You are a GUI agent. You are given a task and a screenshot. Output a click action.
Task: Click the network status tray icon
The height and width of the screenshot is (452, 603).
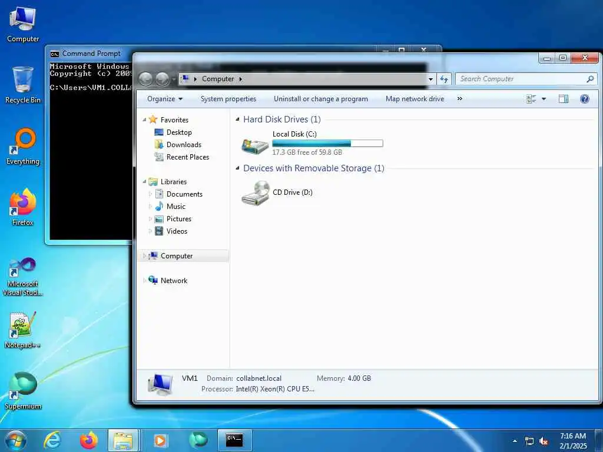coord(529,441)
